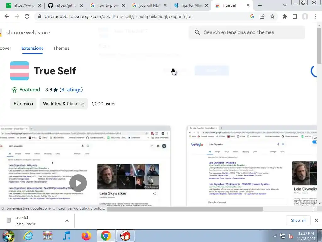Click the forward navigation arrow
The height and width of the screenshot is (242, 322).
click(17, 16)
